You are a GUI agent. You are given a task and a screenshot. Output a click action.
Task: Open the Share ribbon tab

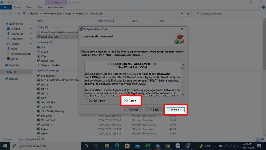[29, 7]
